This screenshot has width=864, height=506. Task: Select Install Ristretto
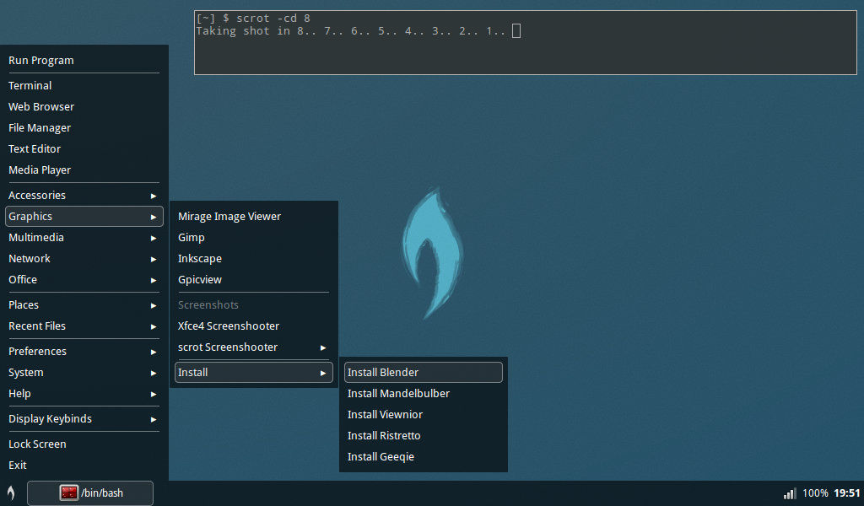[x=424, y=436]
